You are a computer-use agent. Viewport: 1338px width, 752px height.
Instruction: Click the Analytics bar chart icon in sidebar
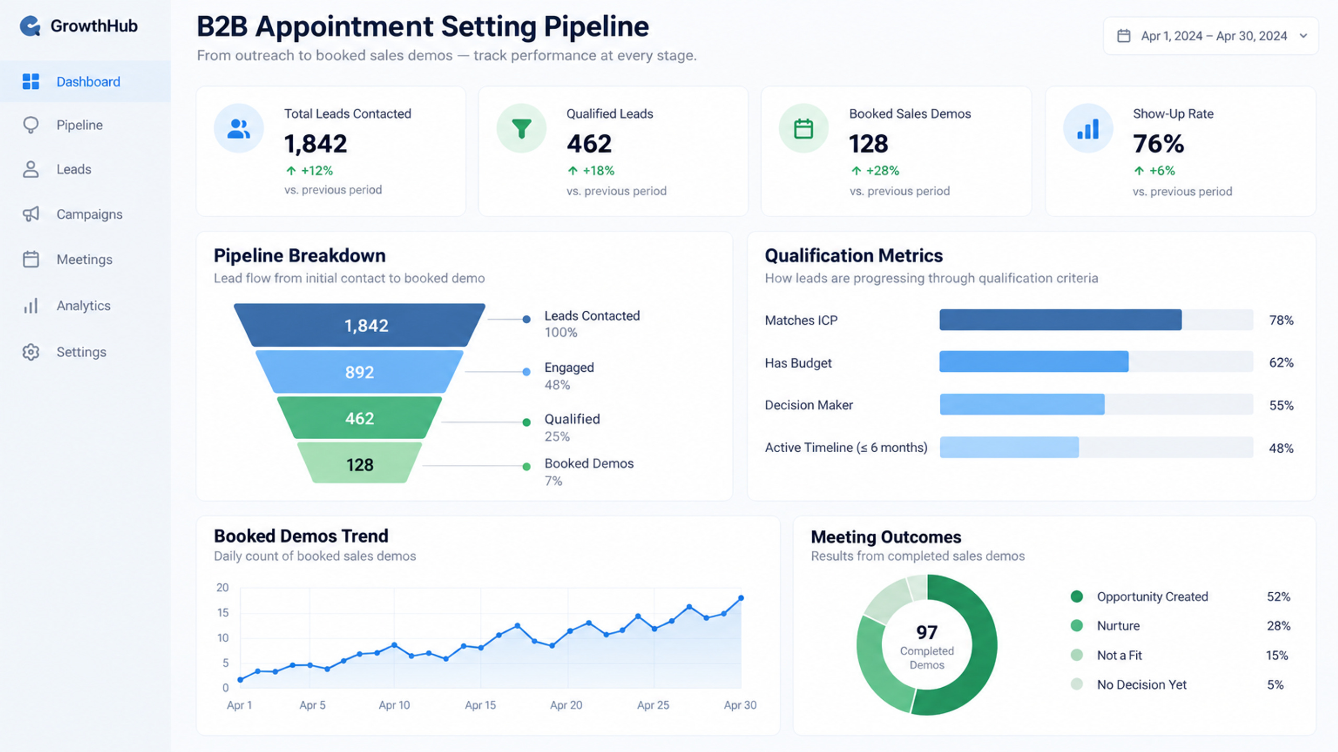click(x=31, y=305)
